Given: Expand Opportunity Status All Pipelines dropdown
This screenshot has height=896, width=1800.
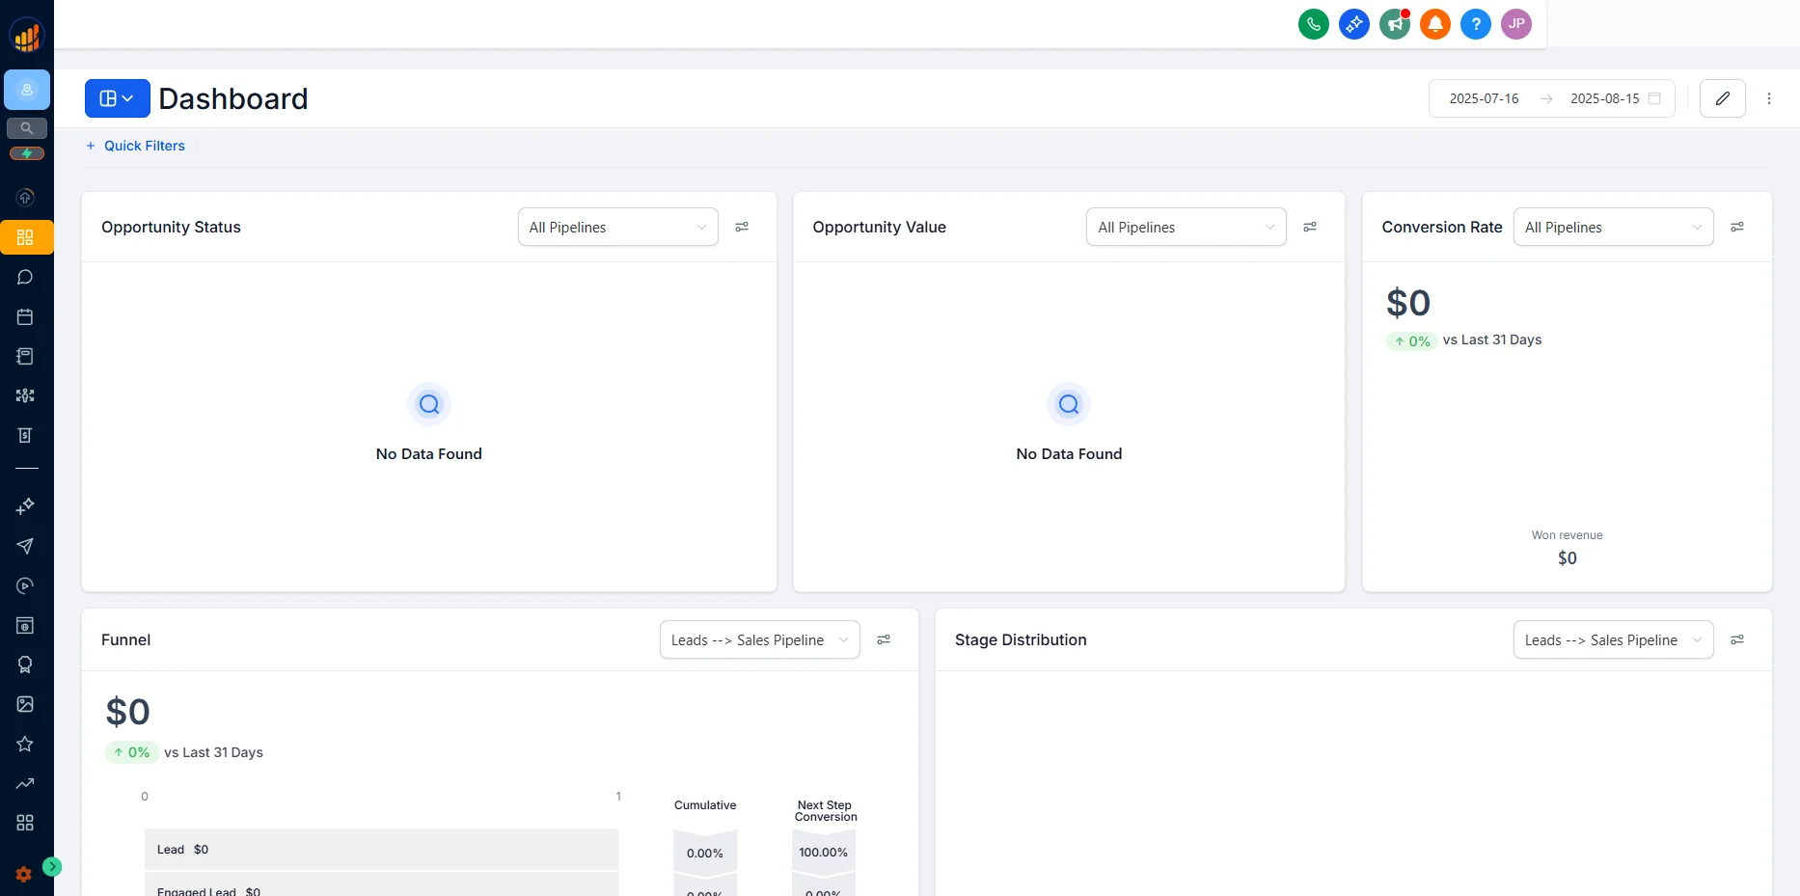Looking at the screenshot, I should [x=617, y=228].
